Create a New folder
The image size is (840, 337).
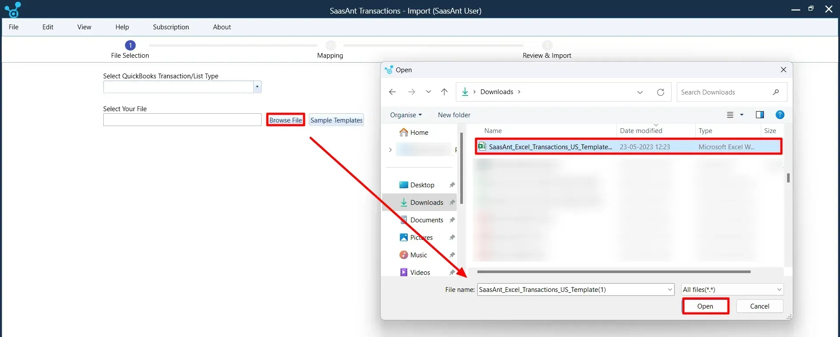(x=454, y=115)
